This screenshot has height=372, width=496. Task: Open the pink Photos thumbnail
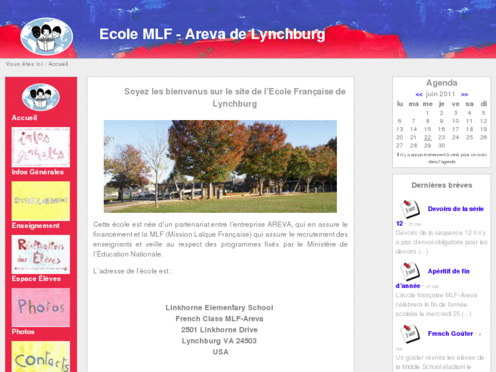tap(41, 307)
